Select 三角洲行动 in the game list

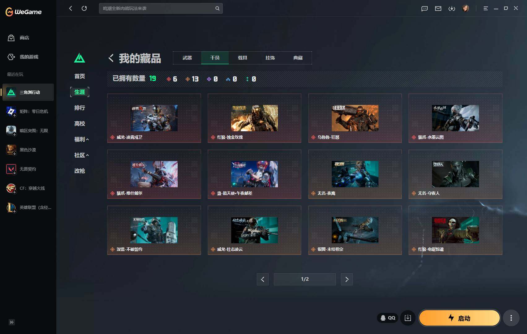click(x=28, y=92)
